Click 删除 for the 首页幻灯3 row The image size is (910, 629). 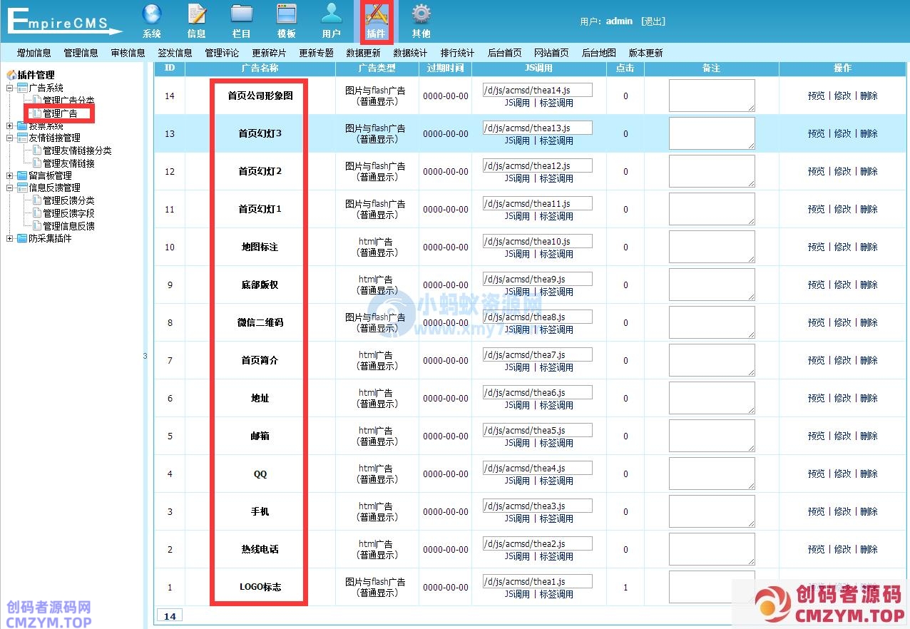coord(869,133)
